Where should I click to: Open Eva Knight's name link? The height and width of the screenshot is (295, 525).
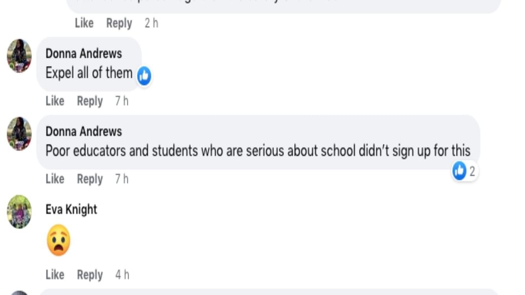coord(71,209)
